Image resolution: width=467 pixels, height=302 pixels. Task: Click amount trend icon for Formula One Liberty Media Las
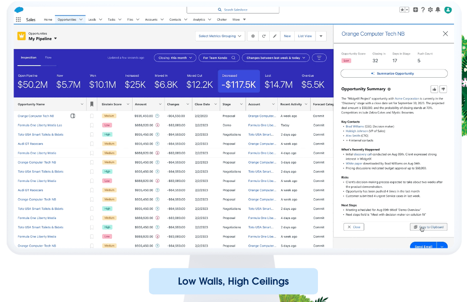coord(157,125)
